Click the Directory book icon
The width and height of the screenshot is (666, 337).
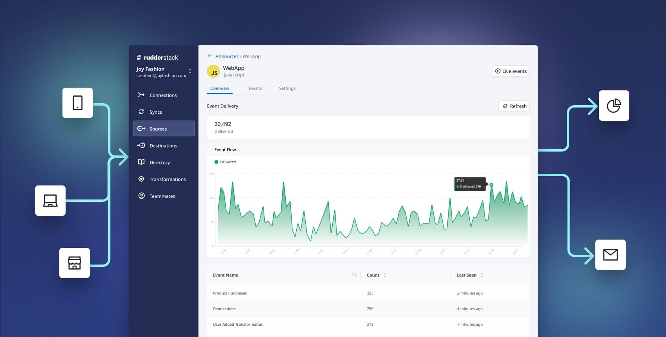(x=141, y=162)
